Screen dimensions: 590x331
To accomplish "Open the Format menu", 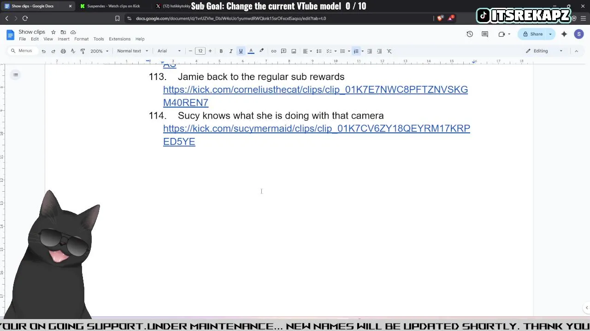I will coord(81,39).
